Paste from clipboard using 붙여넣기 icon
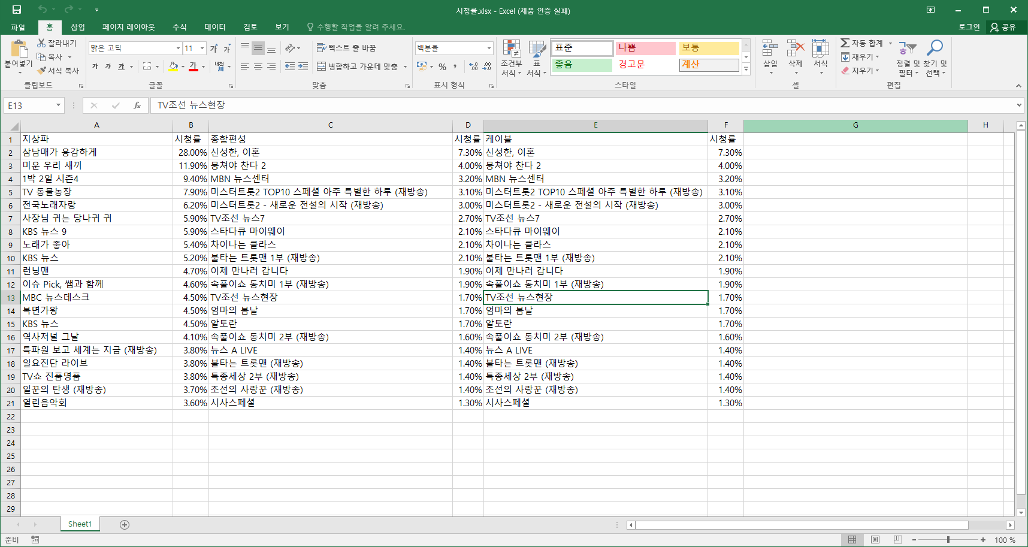 [x=19, y=50]
